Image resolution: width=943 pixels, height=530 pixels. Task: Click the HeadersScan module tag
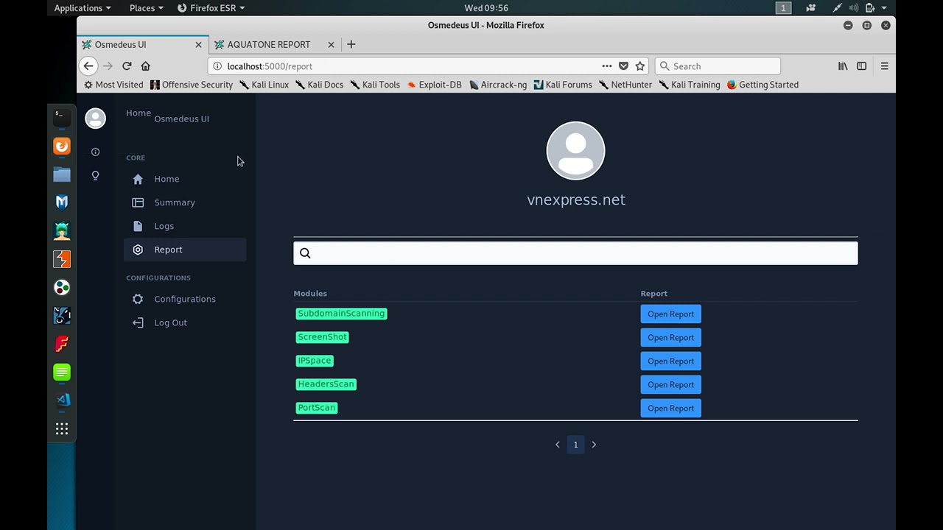click(326, 384)
